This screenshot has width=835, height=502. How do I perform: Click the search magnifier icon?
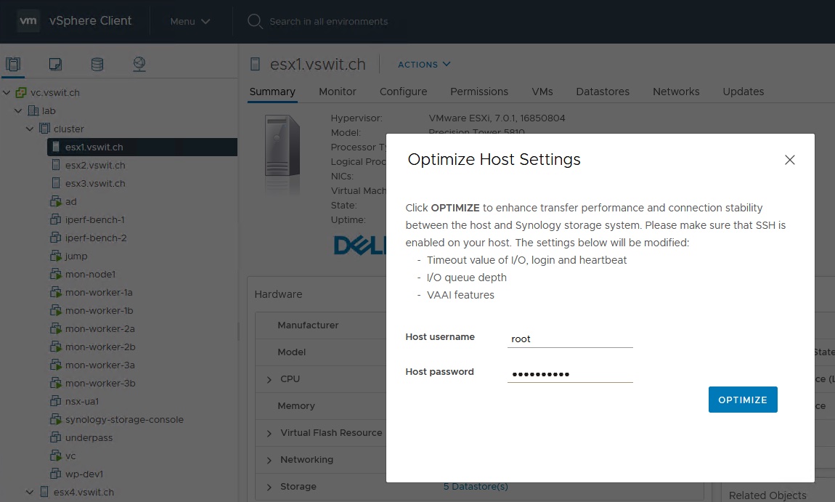tap(254, 22)
